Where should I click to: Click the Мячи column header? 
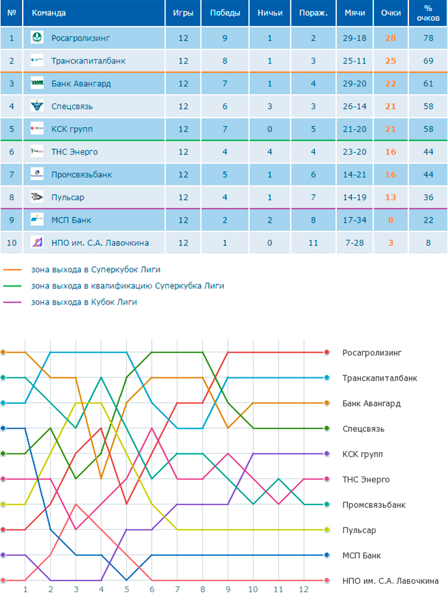click(355, 13)
